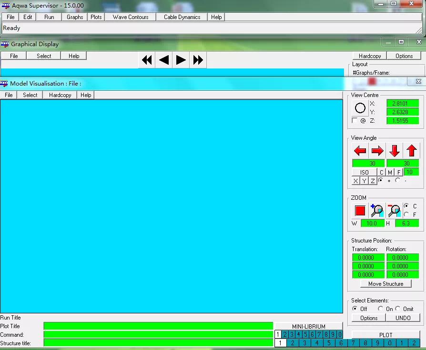
Task: Click the ISO view button
Action: pyautogui.click(x=365, y=173)
